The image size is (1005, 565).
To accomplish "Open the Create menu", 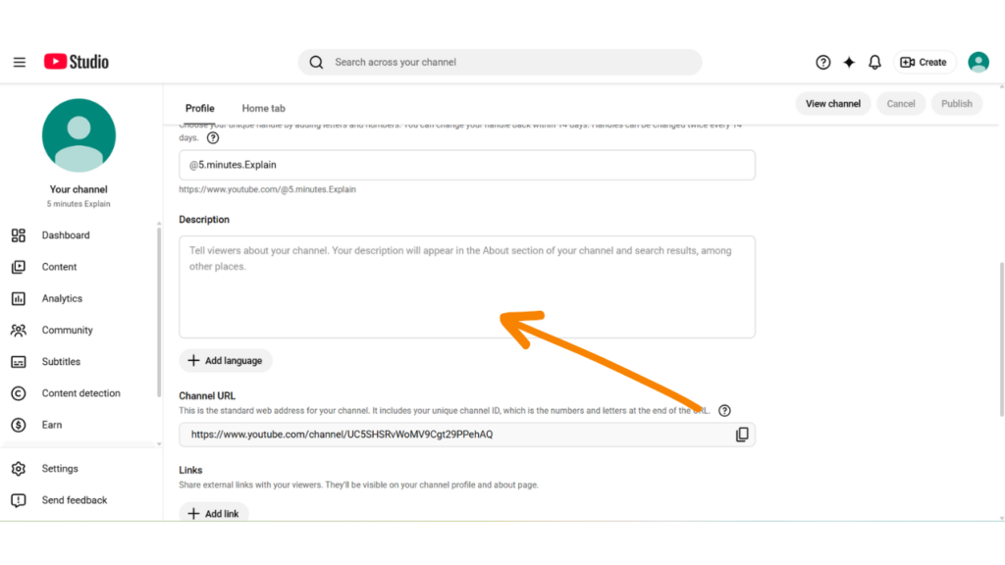I will [924, 61].
